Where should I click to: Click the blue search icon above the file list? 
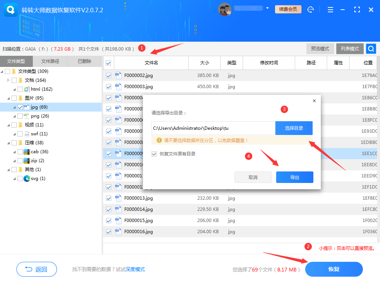(371, 49)
